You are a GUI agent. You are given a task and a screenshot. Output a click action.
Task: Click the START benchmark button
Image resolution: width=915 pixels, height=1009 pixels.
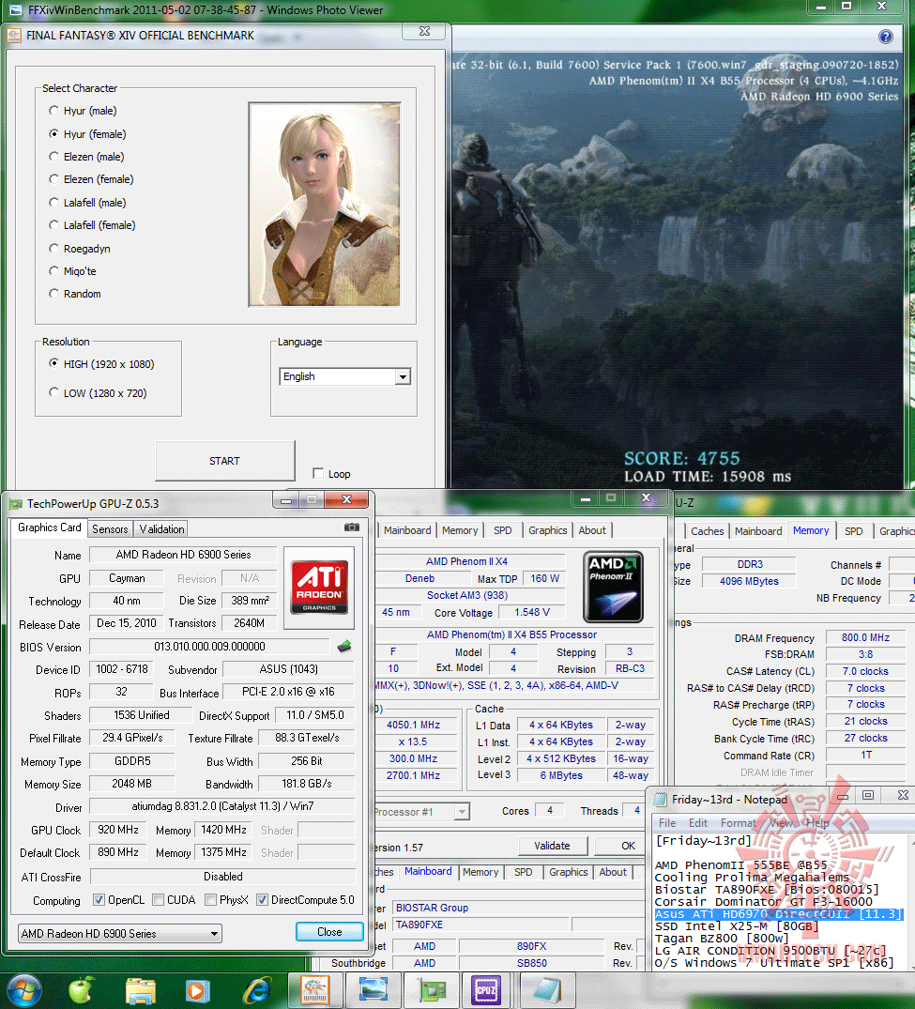(224, 461)
